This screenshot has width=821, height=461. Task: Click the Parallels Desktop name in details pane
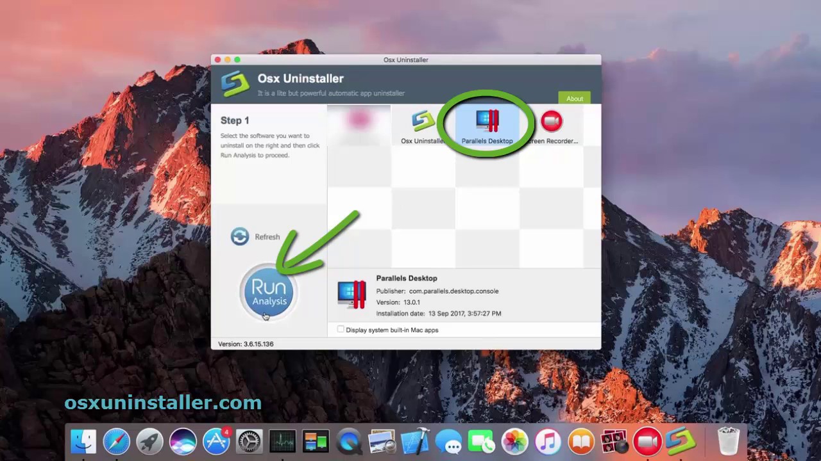click(x=407, y=278)
